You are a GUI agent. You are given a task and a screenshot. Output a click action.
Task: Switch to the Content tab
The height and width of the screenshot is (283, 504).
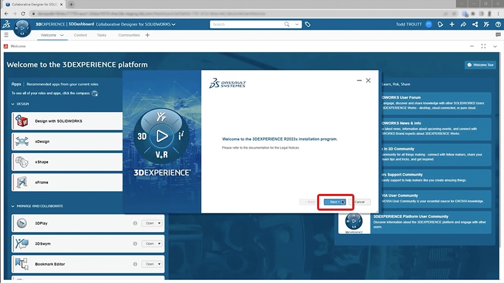(80, 35)
